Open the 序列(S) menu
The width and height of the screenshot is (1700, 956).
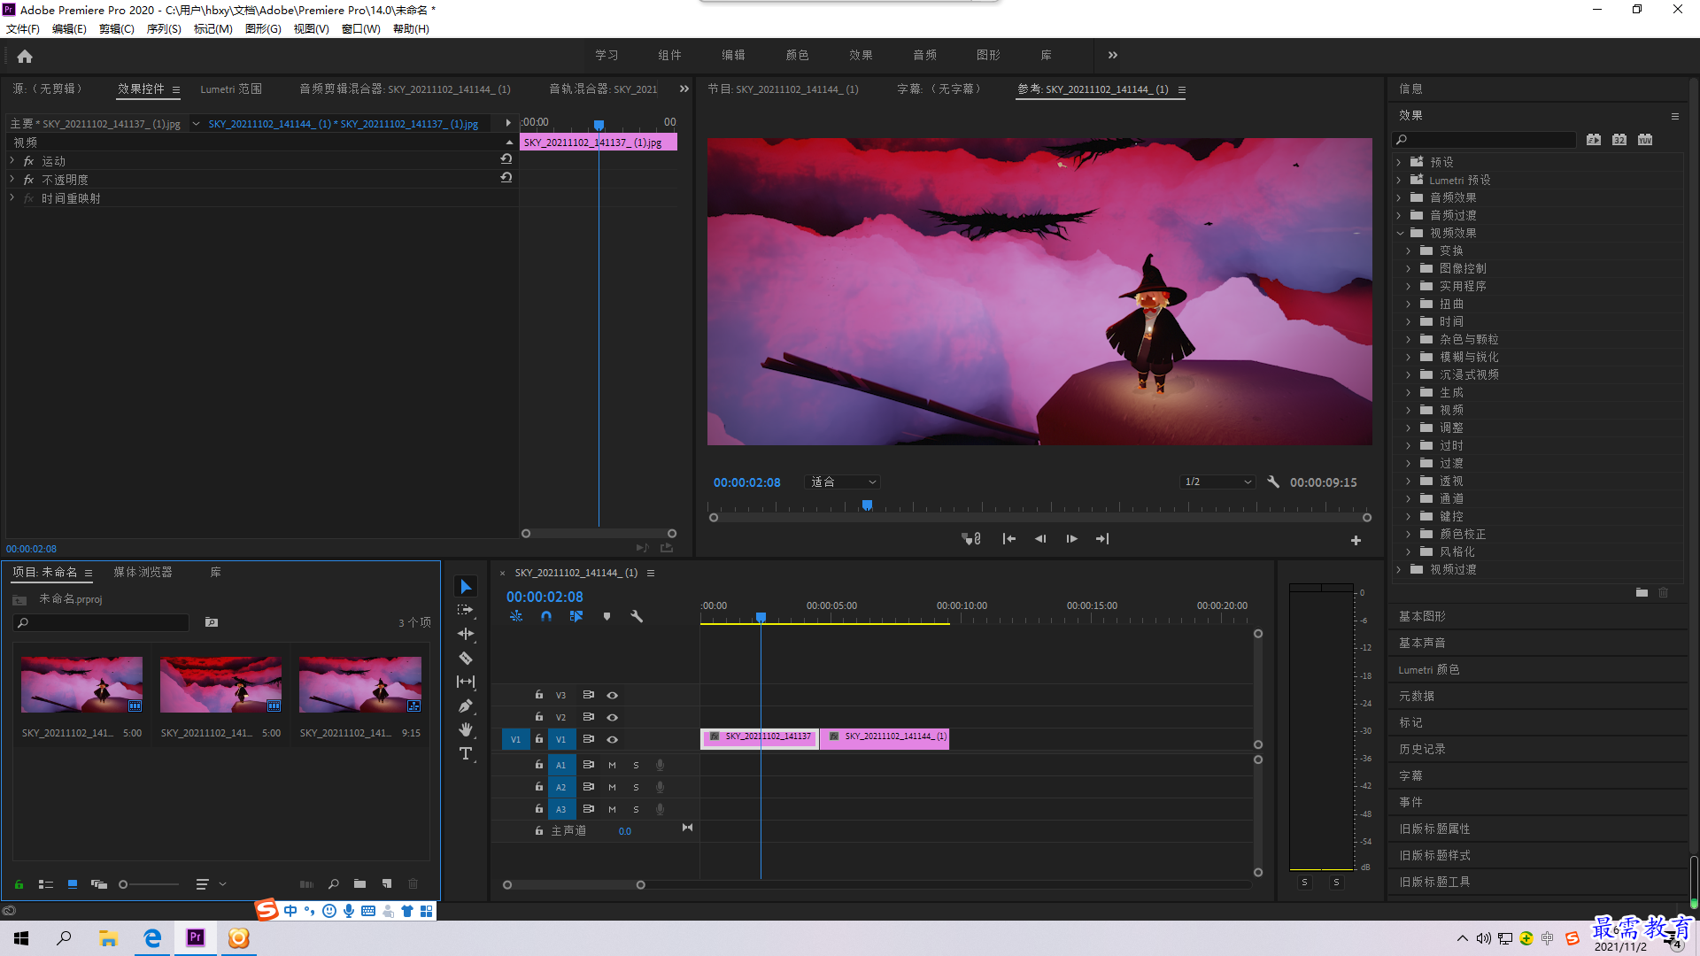(x=164, y=29)
